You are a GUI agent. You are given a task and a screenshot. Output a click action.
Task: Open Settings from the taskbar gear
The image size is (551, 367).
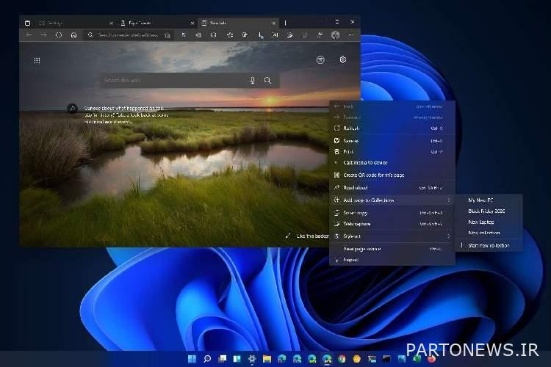[252, 359]
